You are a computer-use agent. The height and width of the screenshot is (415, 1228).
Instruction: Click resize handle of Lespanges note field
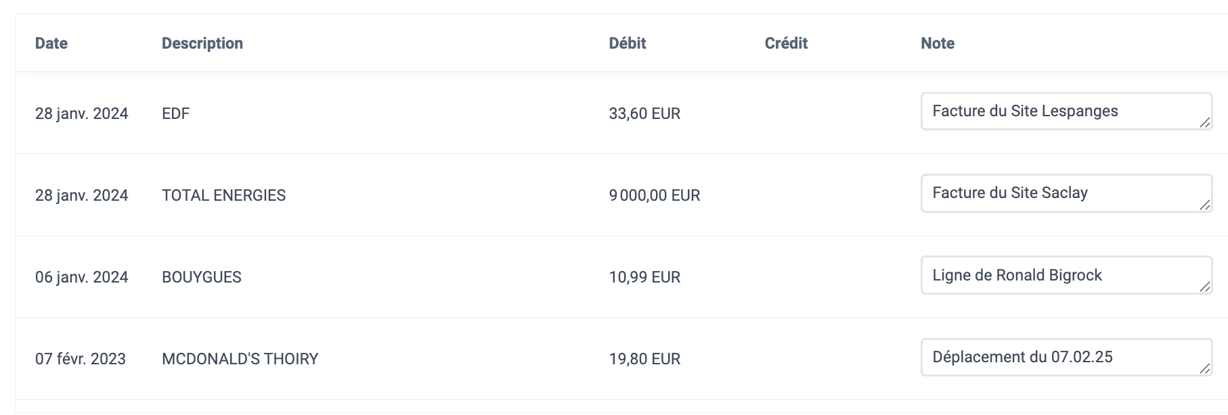pyautogui.click(x=1205, y=123)
